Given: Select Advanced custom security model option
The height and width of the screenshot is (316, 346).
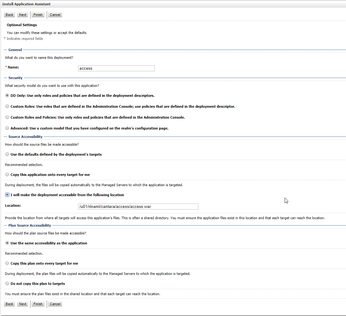Looking at the screenshot, I should tap(7, 128).
